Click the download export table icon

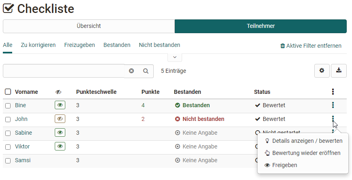(x=339, y=71)
